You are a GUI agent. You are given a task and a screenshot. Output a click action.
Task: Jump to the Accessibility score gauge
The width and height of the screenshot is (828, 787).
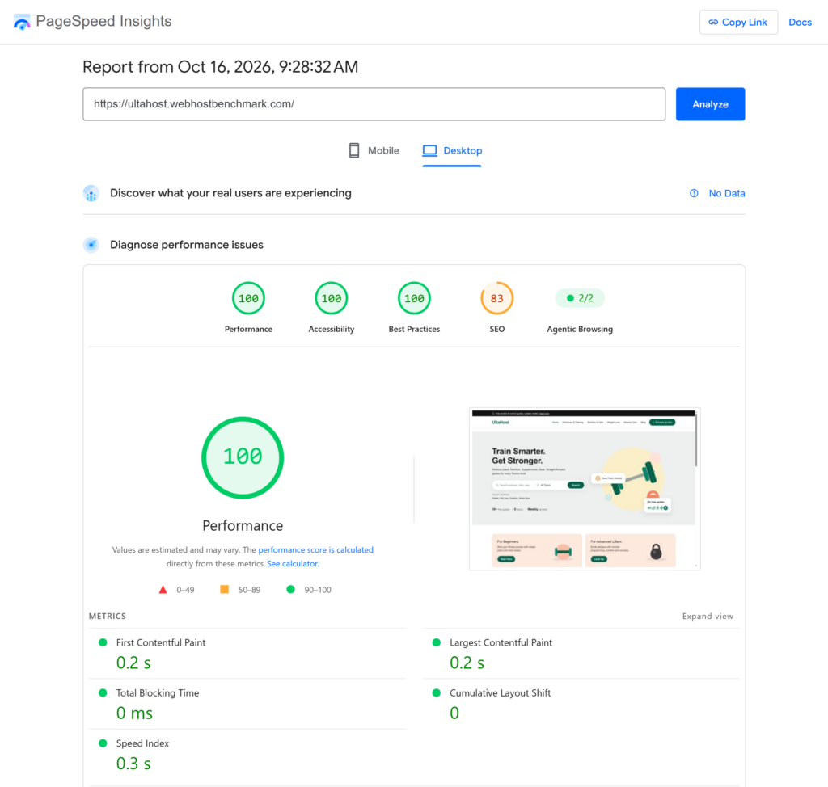click(331, 298)
